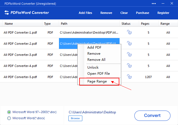Click the PDF type cell of All PDF Converter-1.pdf
This screenshot has width=178, height=125.
point(50,33)
